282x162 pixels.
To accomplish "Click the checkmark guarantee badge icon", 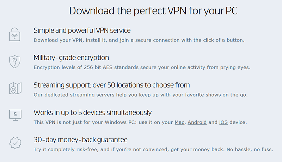I will pos(15,143).
